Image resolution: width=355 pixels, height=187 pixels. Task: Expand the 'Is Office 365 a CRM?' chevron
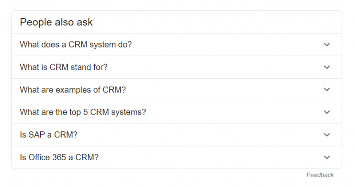[x=327, y=158]
